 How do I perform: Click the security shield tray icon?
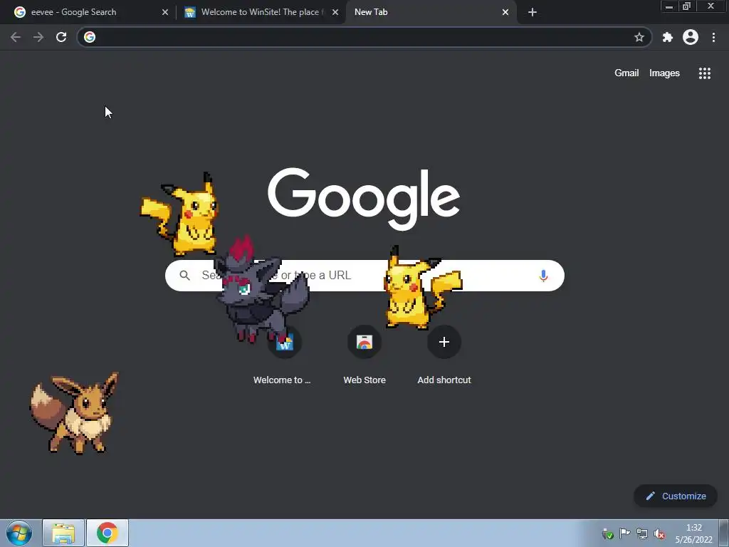(x=608, y=534)
